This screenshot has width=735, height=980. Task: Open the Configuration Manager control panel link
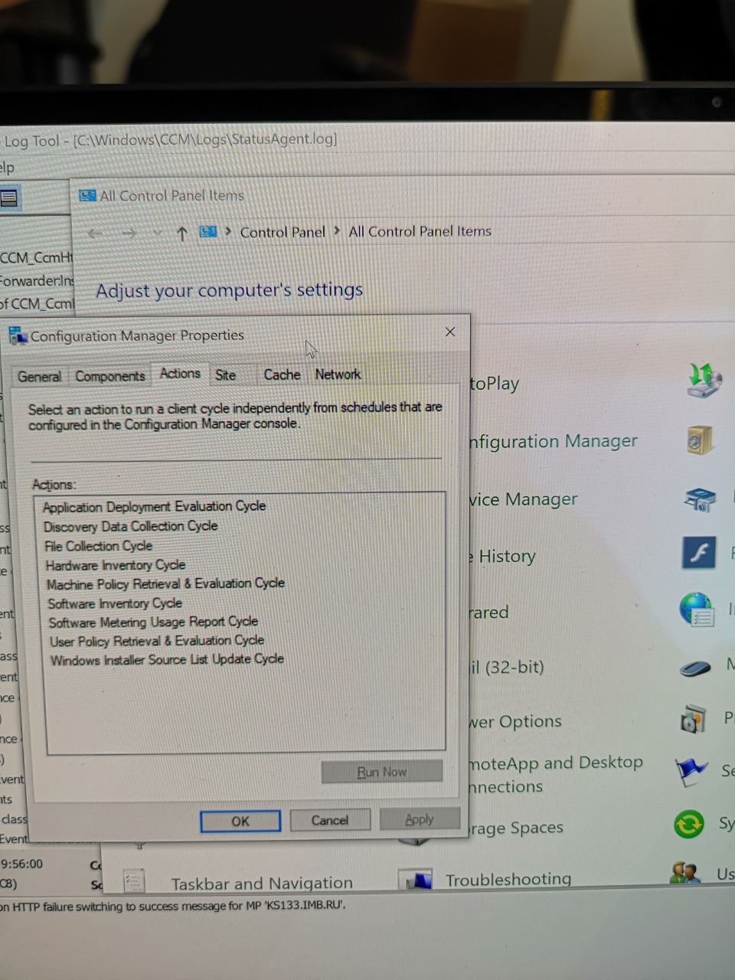[553, 442]
